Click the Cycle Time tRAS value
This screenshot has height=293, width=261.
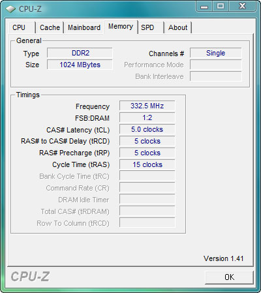[x=147, y=164]
